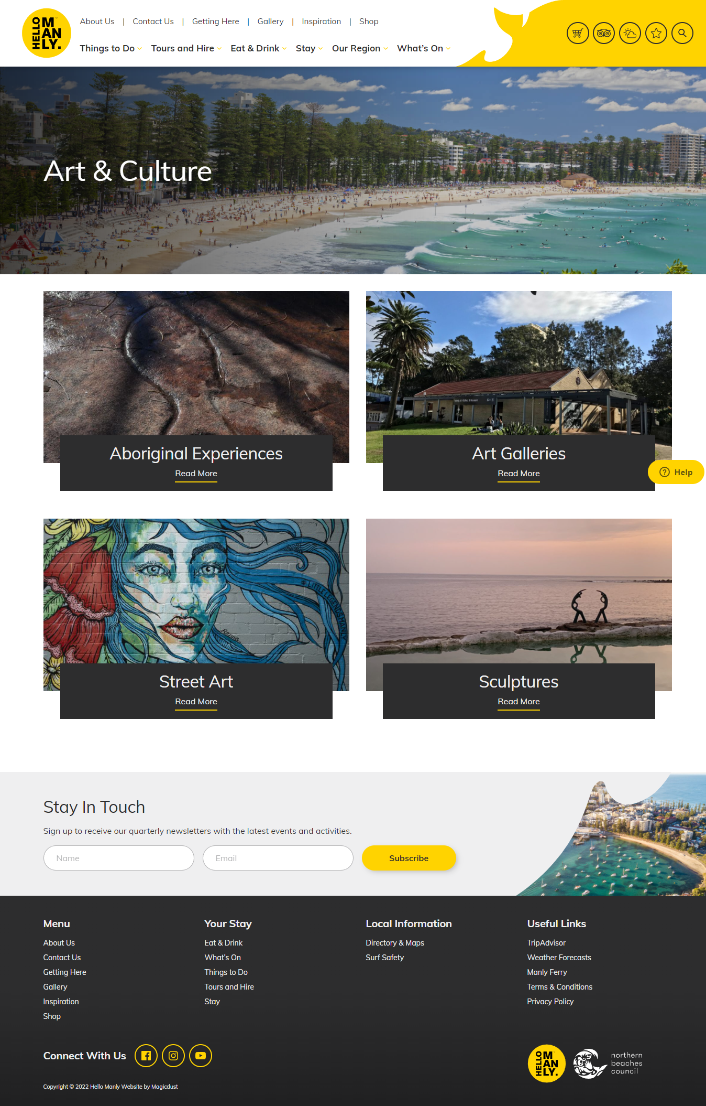Expand the Things to Do dropdown

coord(111,48)
